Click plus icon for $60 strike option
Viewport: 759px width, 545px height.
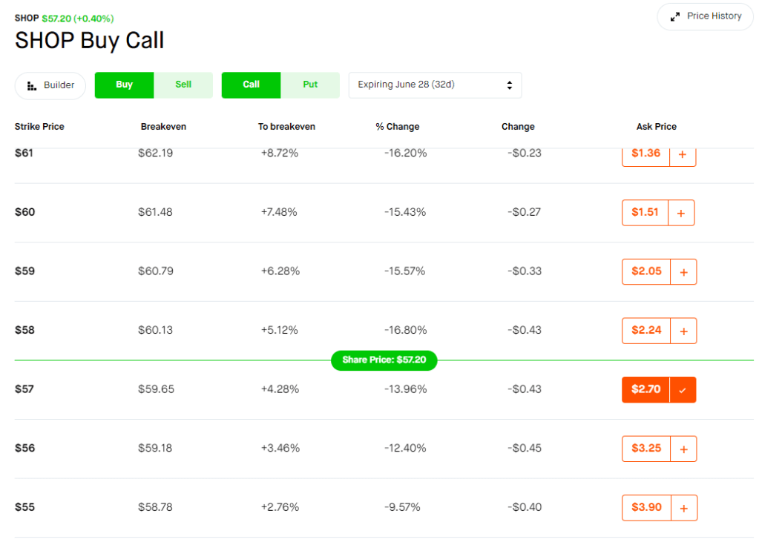coord(681,213)
